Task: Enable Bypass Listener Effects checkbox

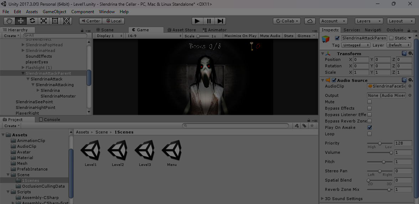Action: 369,115
